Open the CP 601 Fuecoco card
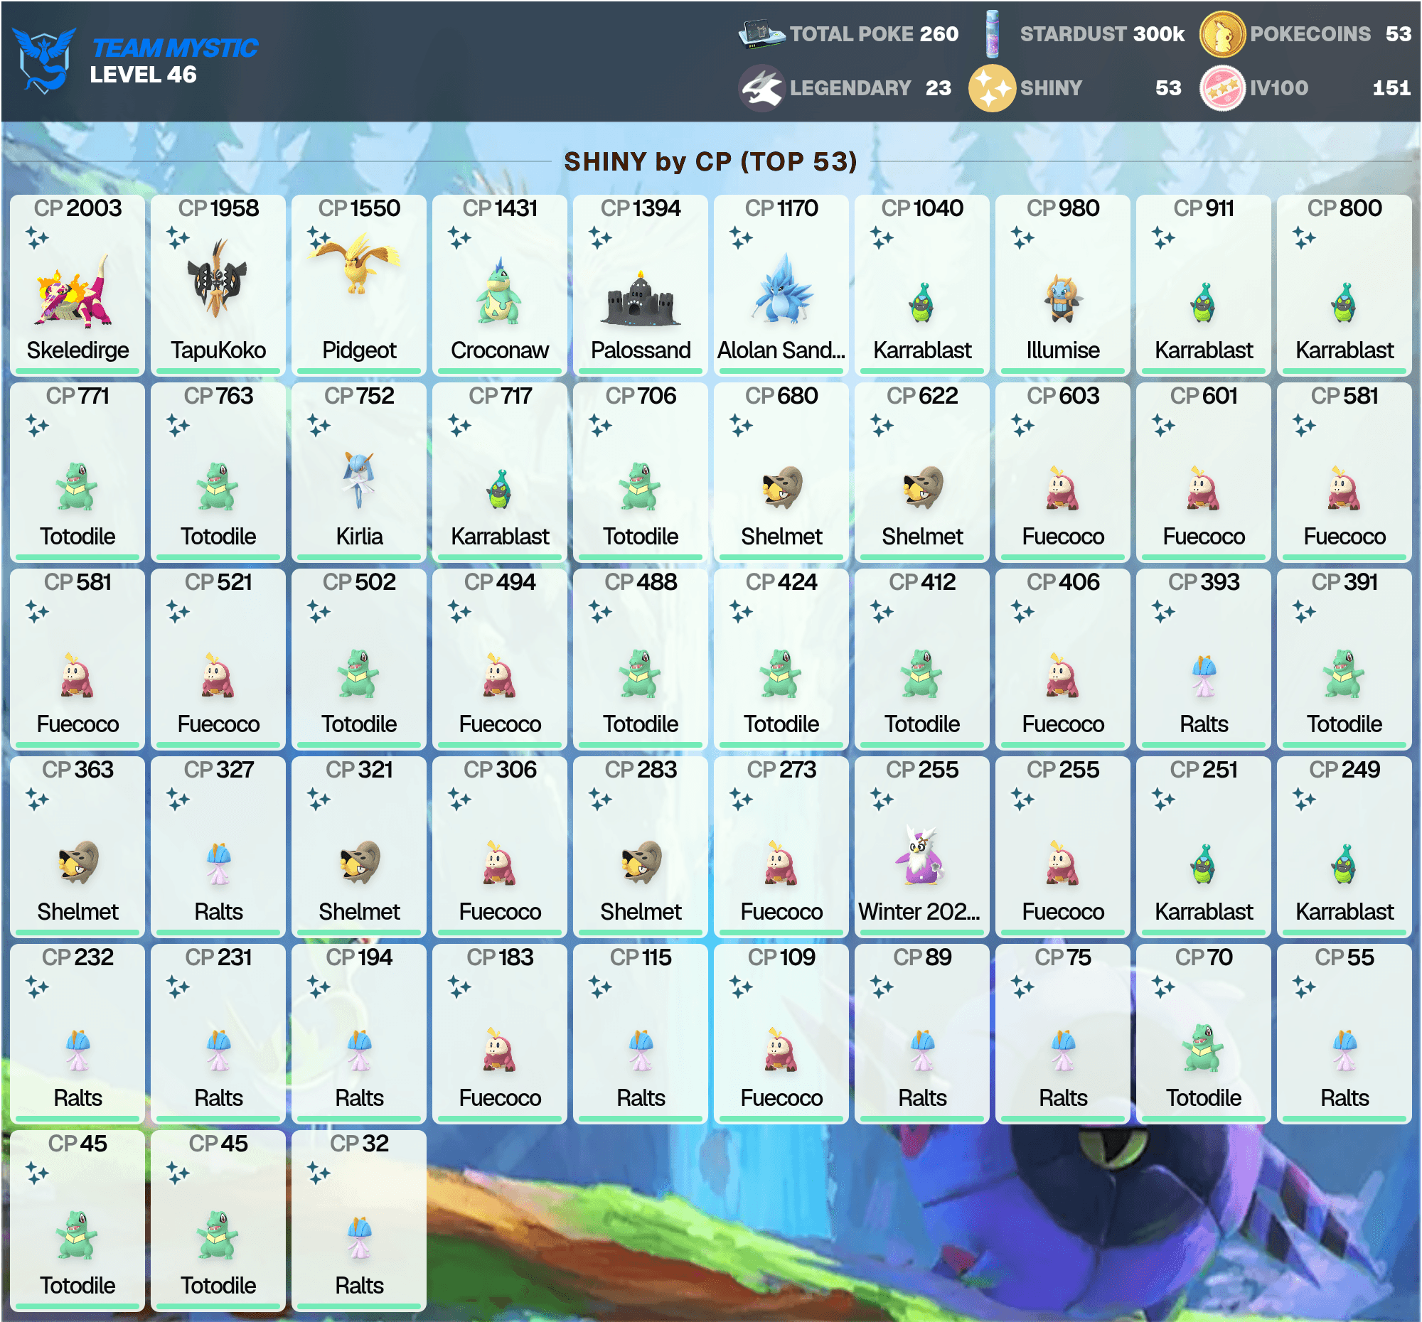The height and width of the screenshot is (1322, 1422). tap(1204, 473)
